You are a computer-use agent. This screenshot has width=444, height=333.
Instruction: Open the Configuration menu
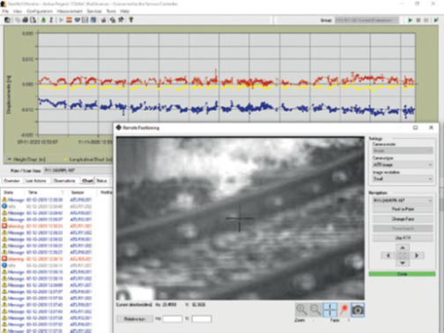point(40,11)
